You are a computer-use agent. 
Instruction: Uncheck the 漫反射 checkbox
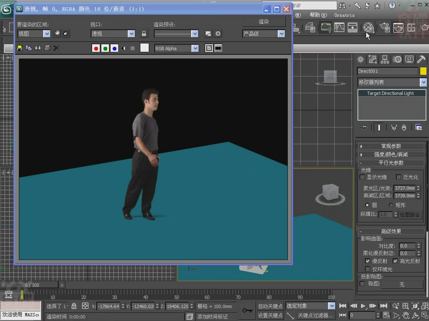367,261
